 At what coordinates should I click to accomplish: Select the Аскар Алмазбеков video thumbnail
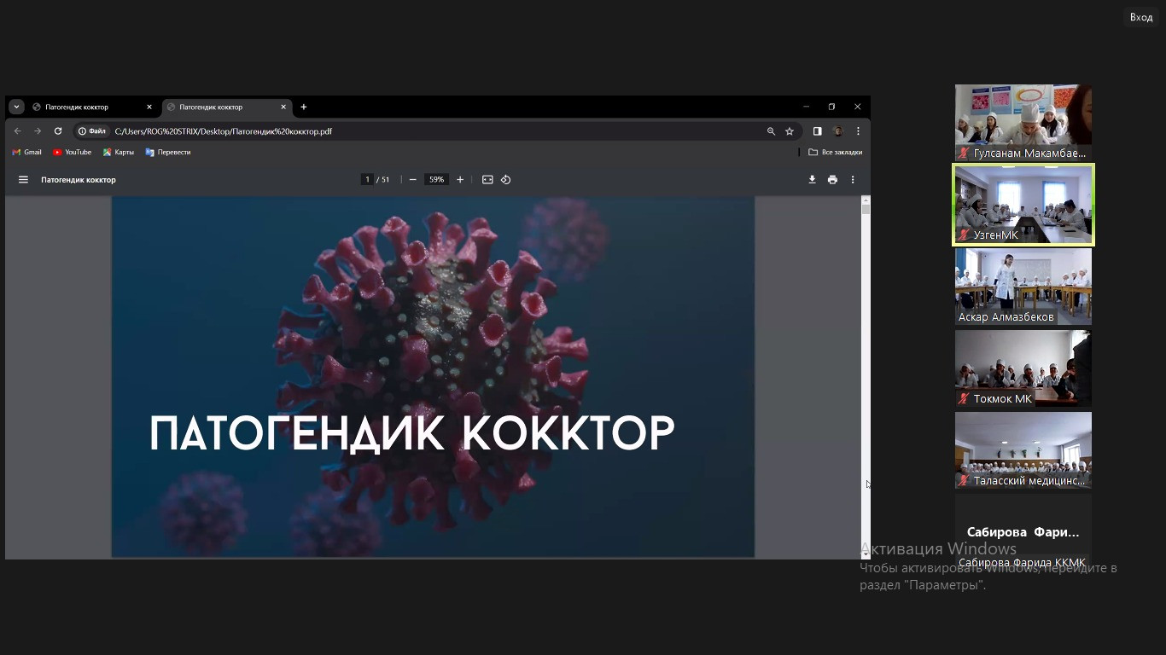pyautogui.click(x=1023, y=285)
